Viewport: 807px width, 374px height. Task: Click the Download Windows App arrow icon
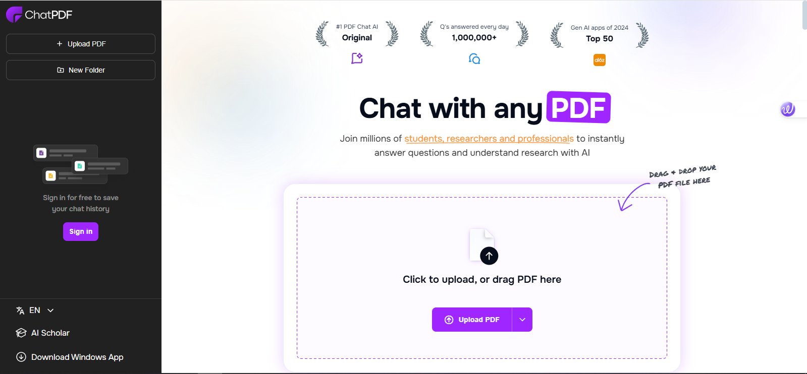21,357
